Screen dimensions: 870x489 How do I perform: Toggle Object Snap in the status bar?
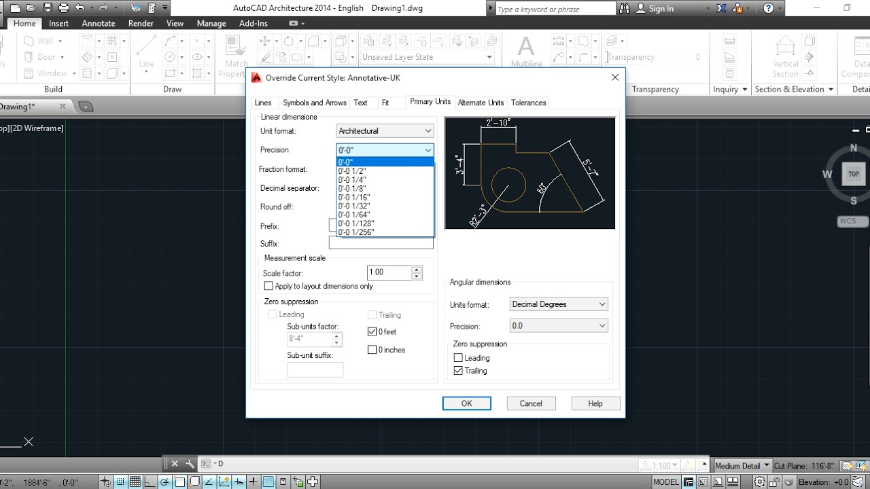[179, 482]
